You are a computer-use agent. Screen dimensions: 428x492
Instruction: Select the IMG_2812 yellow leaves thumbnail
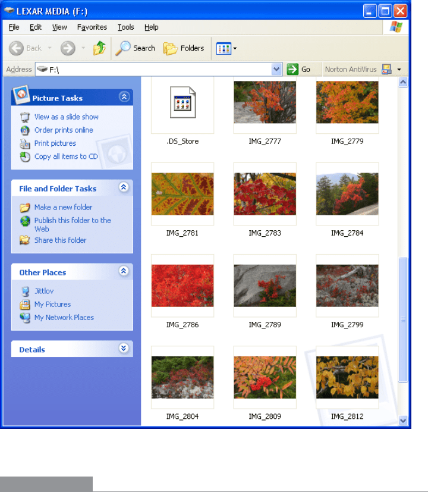(x=347, y=377)
